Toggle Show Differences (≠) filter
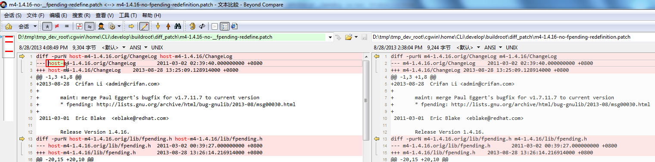This screenshot has width=655, height=162. tap(56, 26)
